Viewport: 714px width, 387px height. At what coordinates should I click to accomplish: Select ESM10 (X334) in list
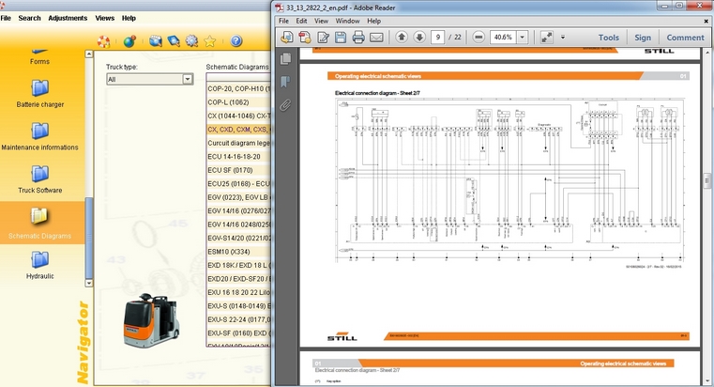(238, 252)
